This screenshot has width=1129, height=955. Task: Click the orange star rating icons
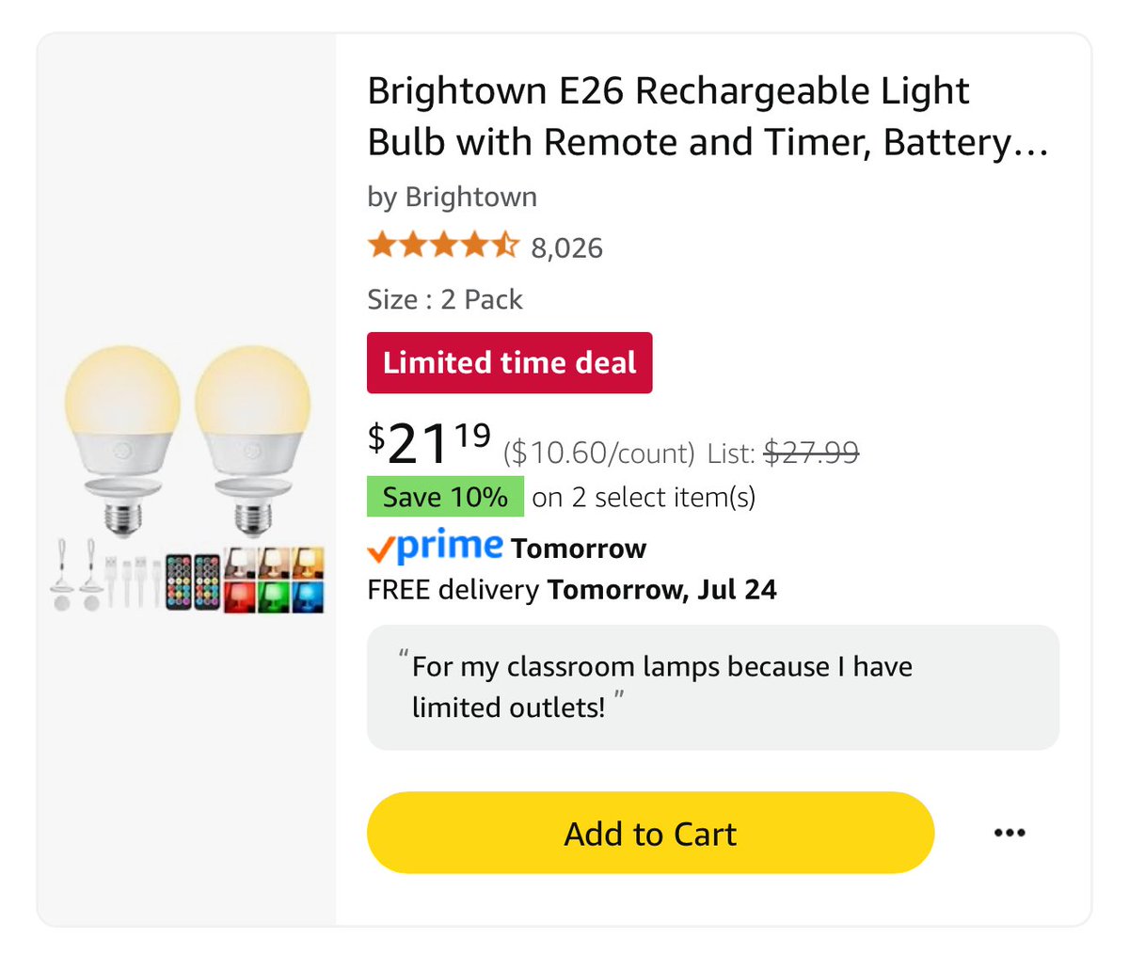443,247
